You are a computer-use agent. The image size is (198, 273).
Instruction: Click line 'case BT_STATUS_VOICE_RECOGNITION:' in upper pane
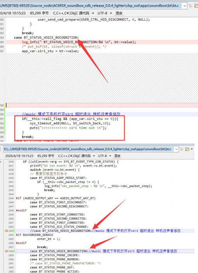point(47,37)
